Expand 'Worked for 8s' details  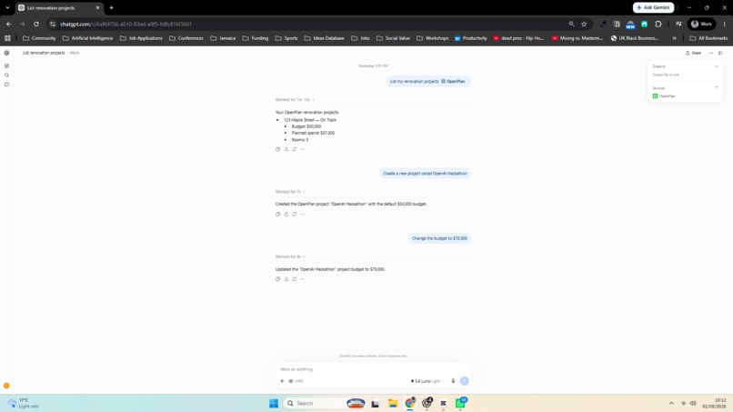(x=290, y=256)
